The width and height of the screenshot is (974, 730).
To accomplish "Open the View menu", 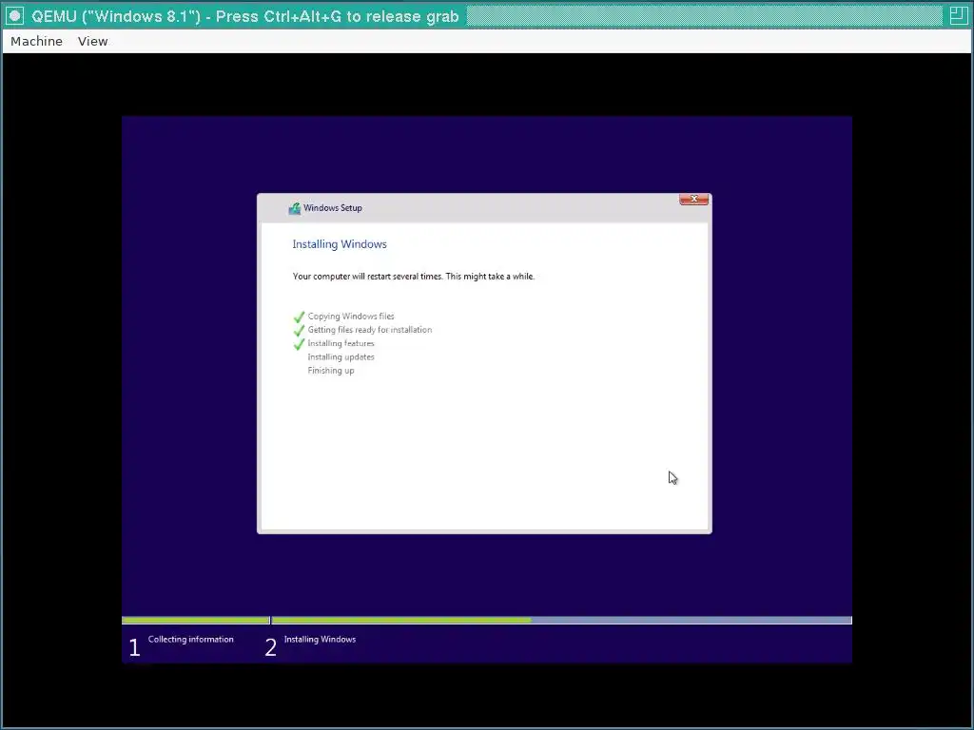I will click(92, 41).
